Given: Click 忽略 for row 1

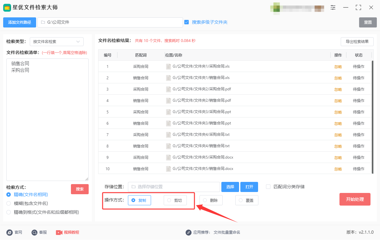Looking at the screenshot, I should tap(338, 67).
